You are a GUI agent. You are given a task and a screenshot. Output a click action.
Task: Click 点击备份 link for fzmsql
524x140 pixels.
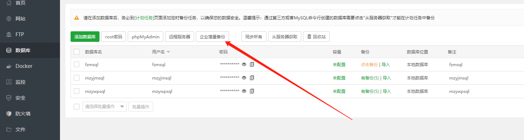[369, 64]
